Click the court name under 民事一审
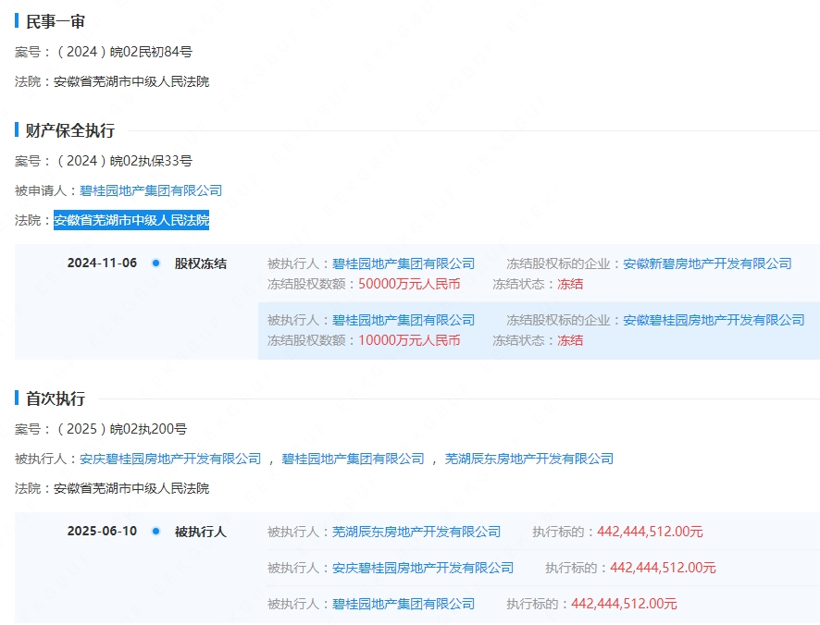The image size is (820, 625). click(131, 81)
